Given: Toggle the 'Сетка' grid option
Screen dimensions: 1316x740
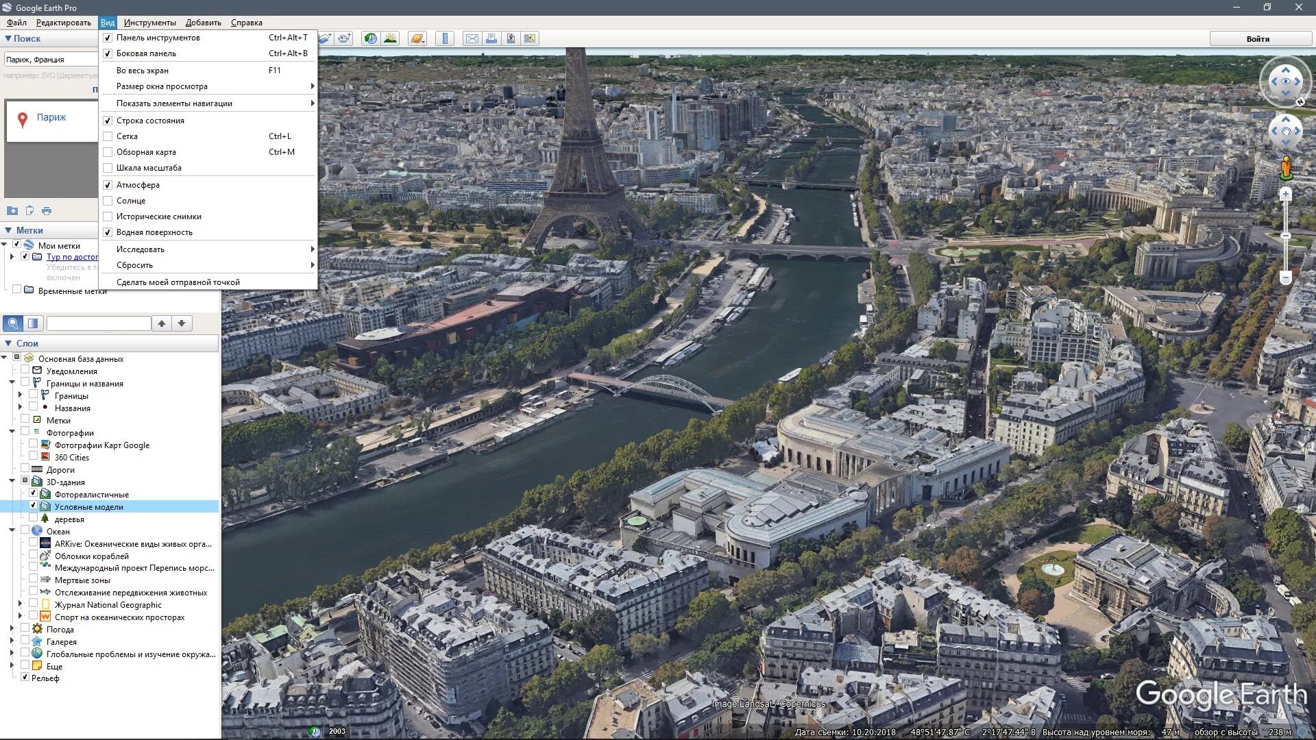Looking at the screenshot, I should point(108,136).
